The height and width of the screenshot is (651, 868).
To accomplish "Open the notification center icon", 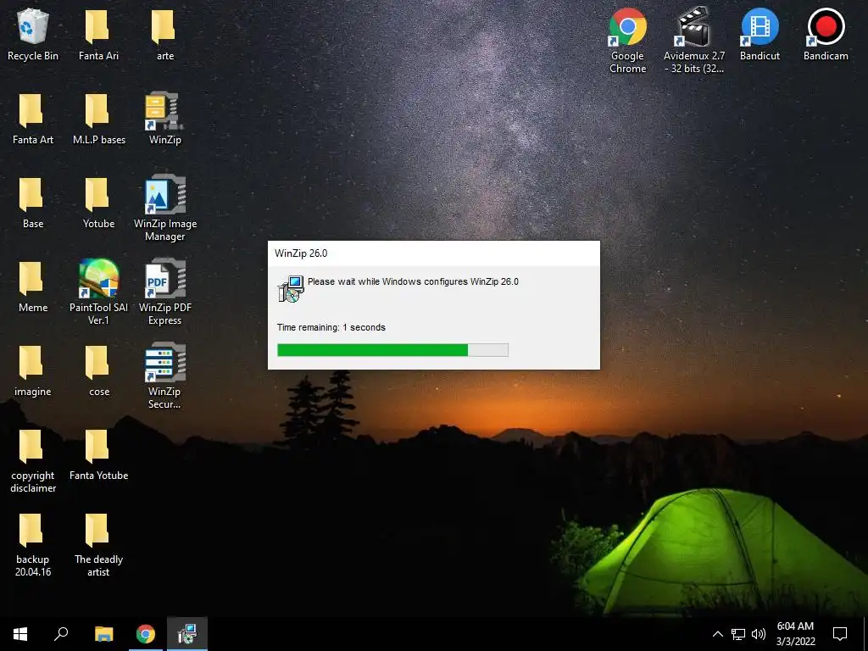I will click(x=840, y=634).
